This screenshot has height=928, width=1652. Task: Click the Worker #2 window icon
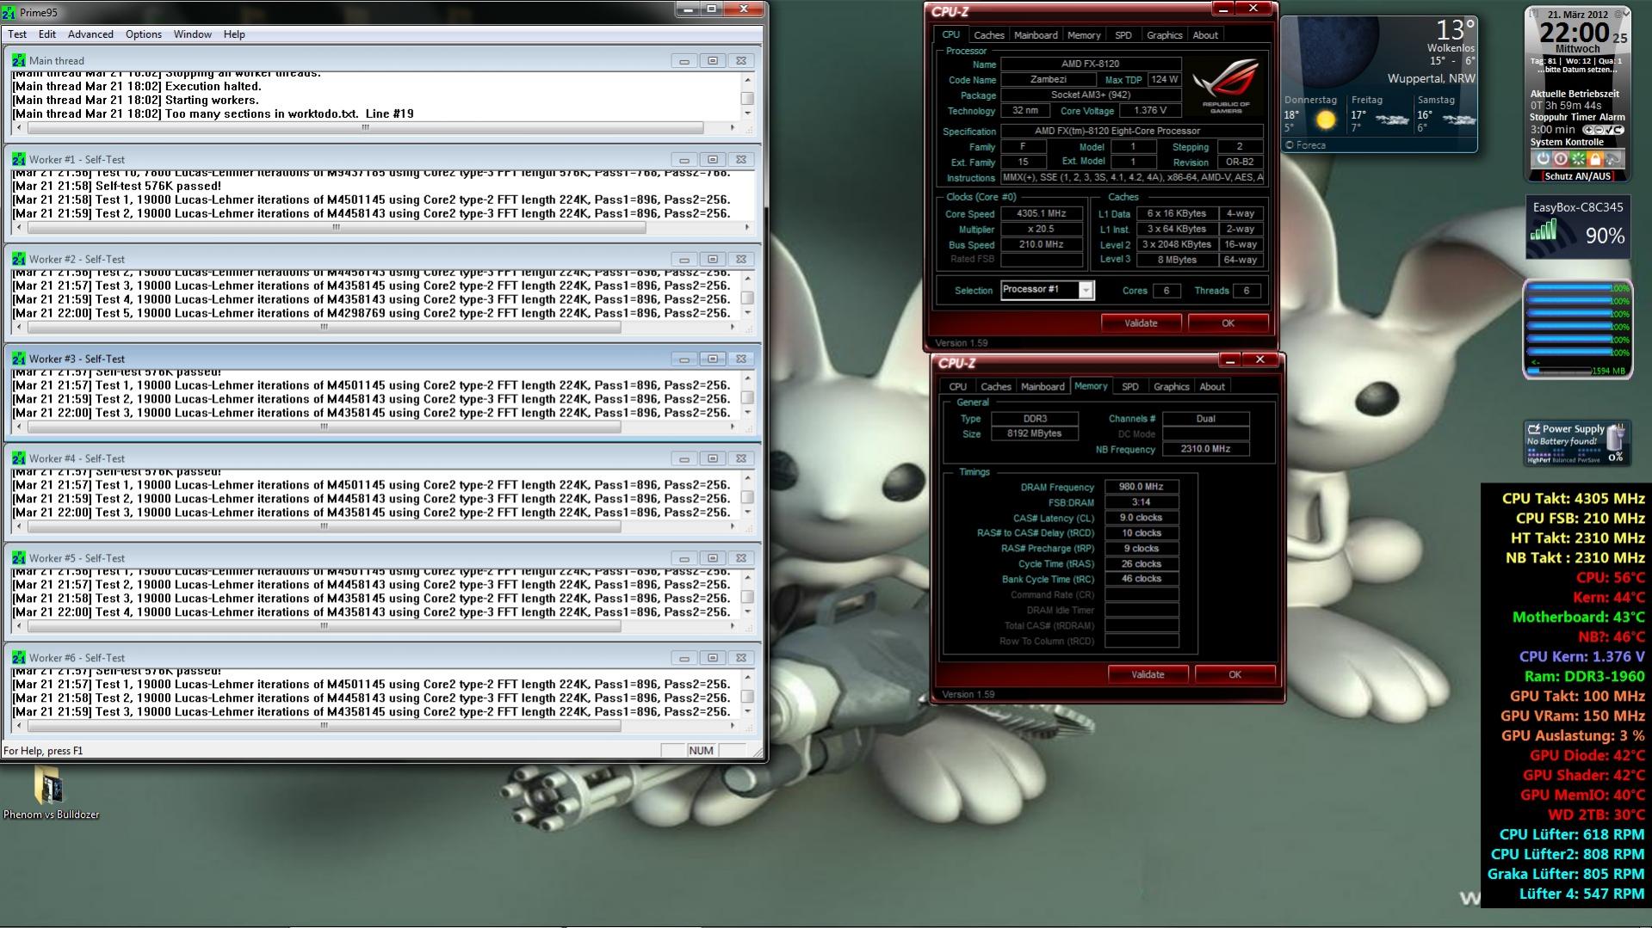tap(19, 259)
